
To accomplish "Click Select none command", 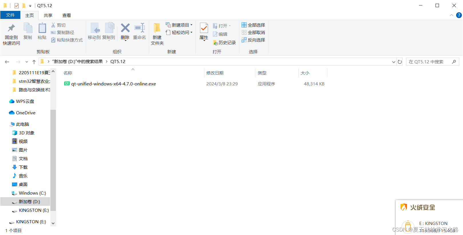I will pyautogui.click(x=253, y=33).
